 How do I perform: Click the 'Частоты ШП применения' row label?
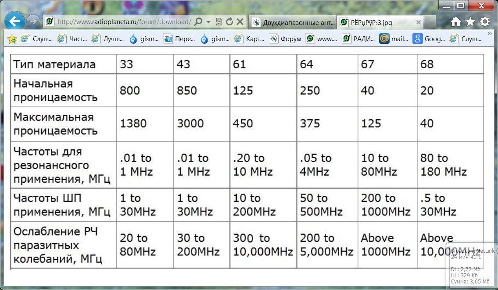tap(61, 205)
